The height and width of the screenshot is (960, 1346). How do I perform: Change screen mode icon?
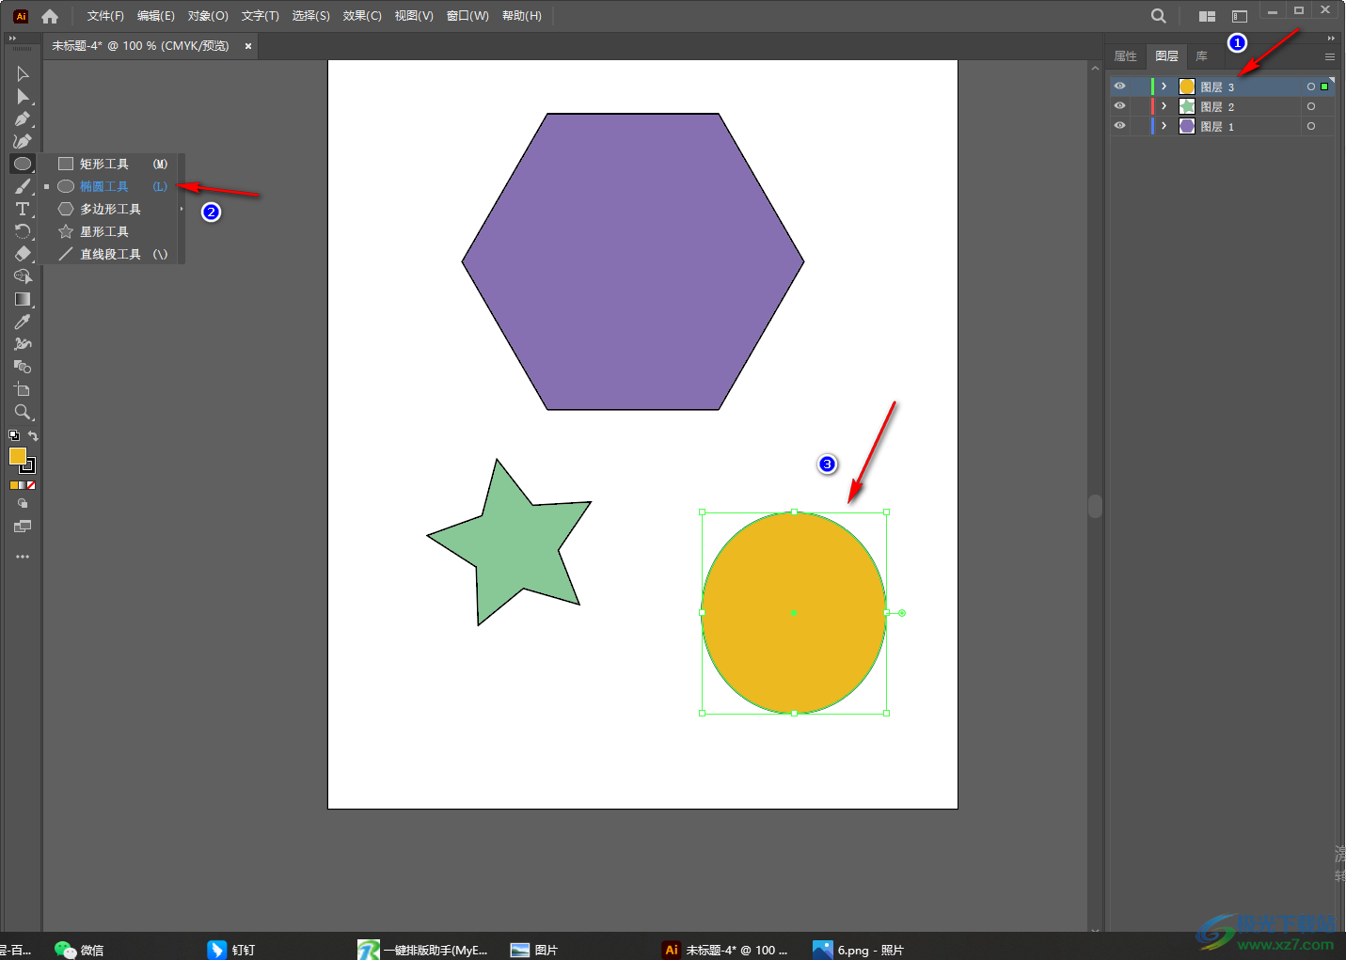23,527
